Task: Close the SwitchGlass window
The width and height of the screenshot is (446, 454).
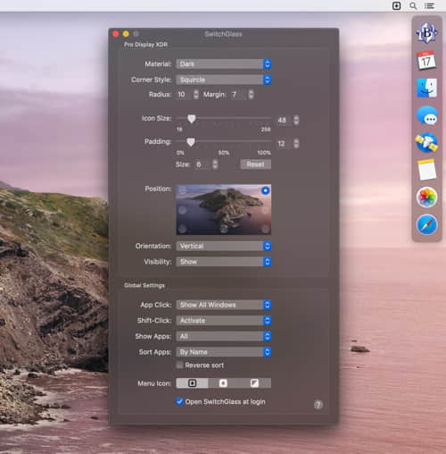Action: (x=116, y=34)
